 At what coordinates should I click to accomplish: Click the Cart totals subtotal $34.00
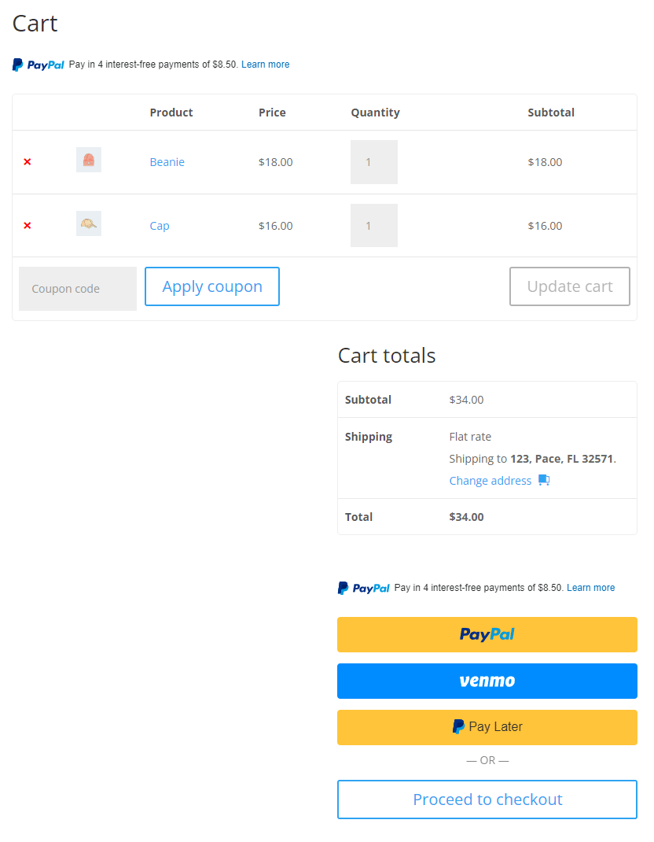466,400
